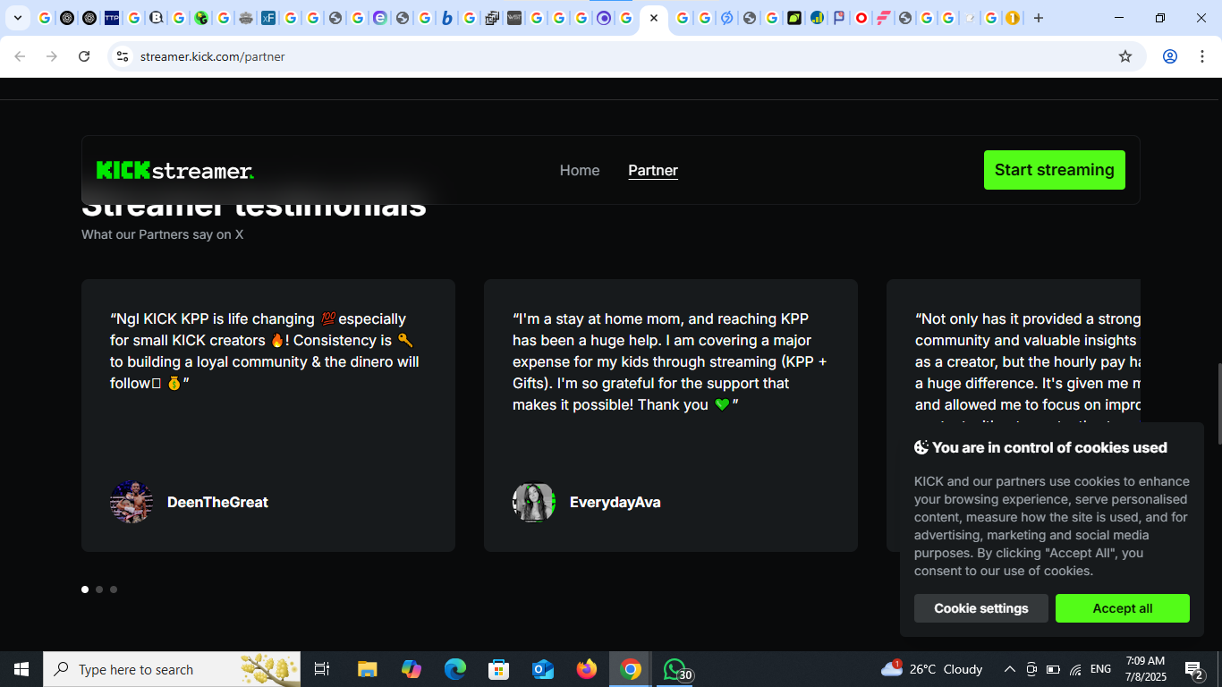Open WhatsApp from the taskbar

tap(676, 669)
